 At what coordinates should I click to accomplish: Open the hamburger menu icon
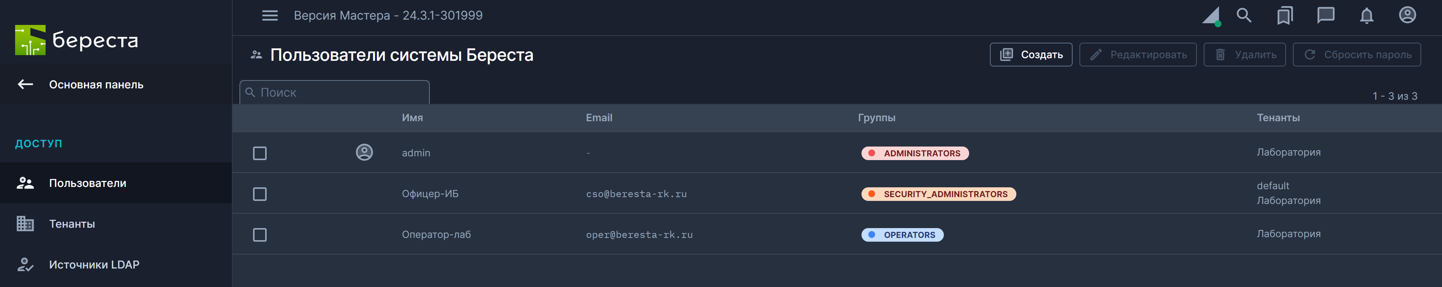click(x=270, y=15)
